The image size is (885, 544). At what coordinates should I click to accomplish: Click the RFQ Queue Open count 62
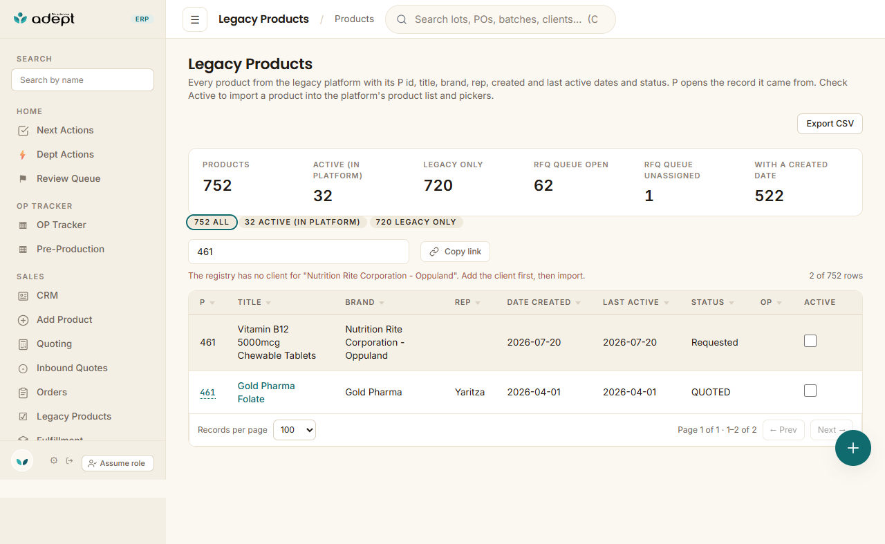click(543, 185)
